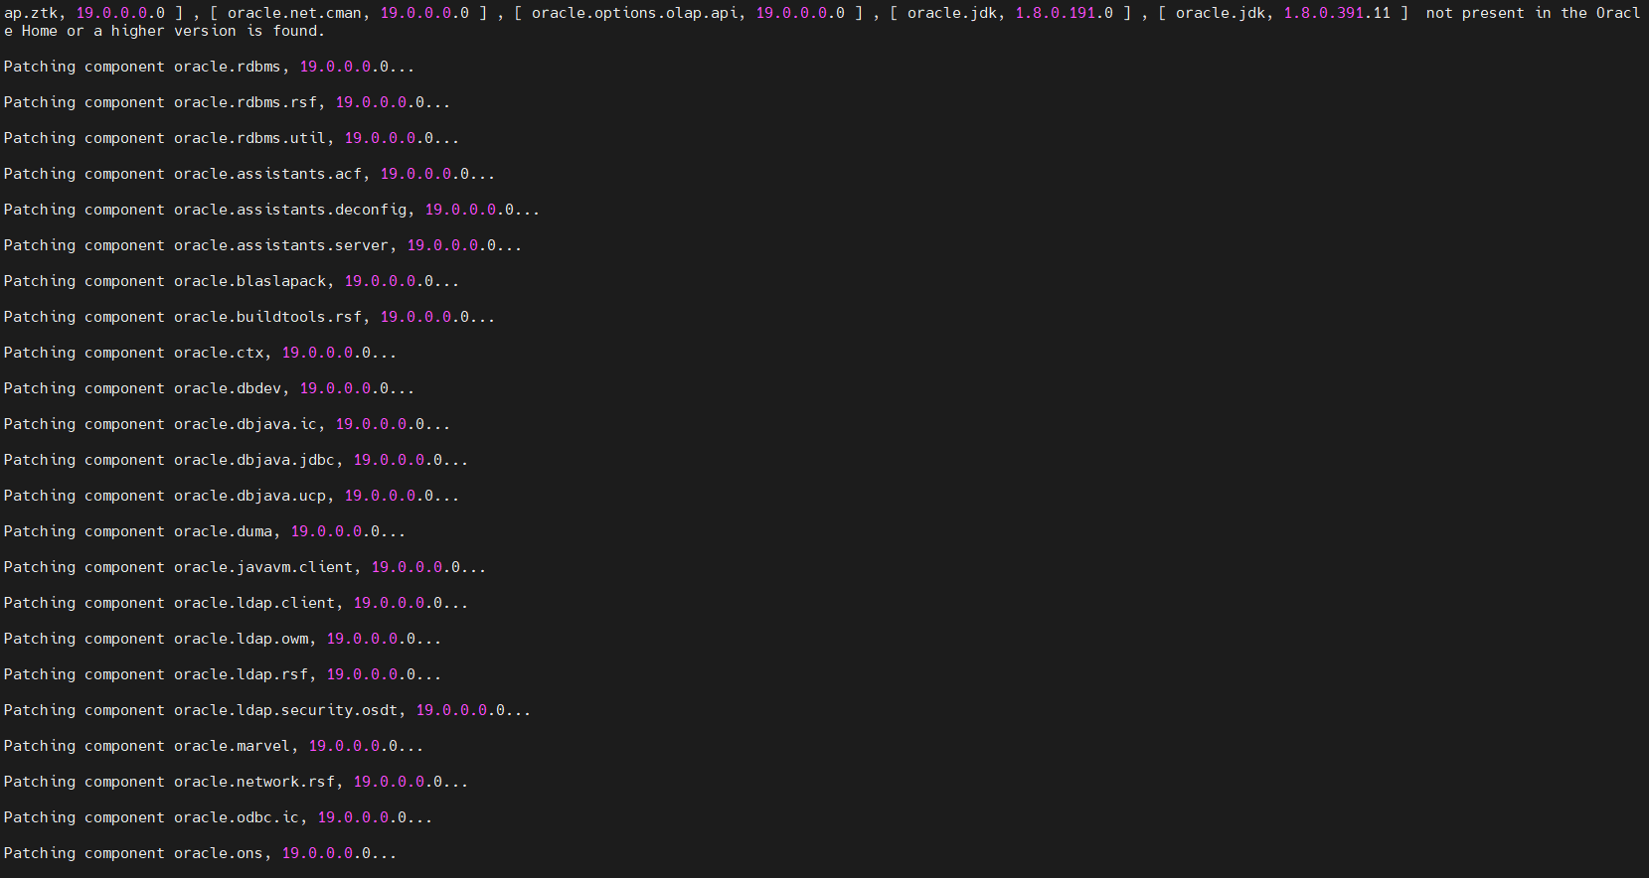Click the version number '1.8.0.391.11'
Image resolution: width=1649 pixels, height=878 pixels.
[1337, 13]
